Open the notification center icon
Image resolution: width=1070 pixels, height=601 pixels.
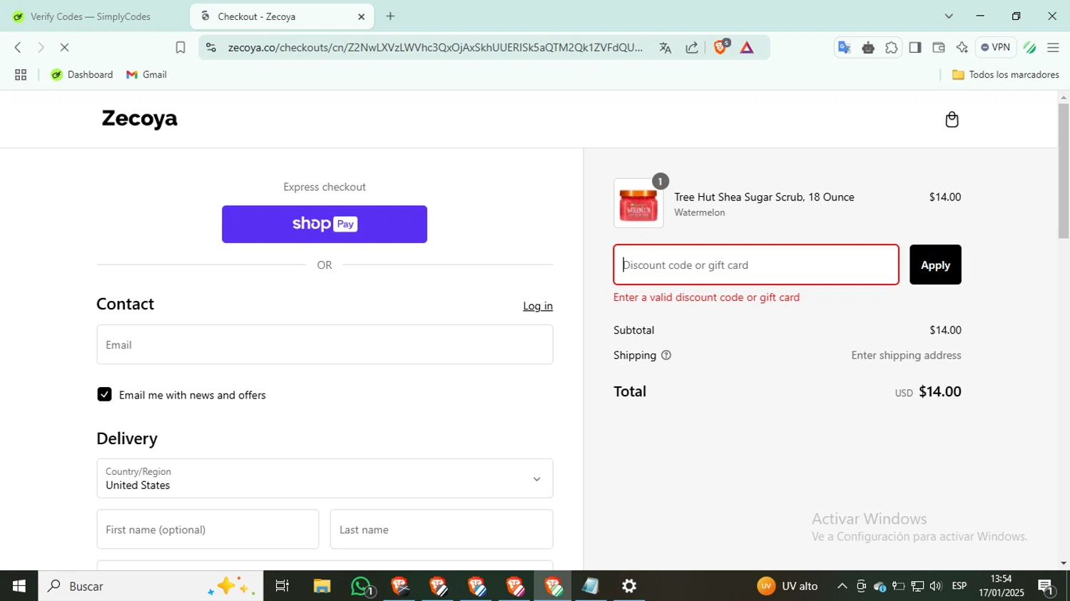1047,587
